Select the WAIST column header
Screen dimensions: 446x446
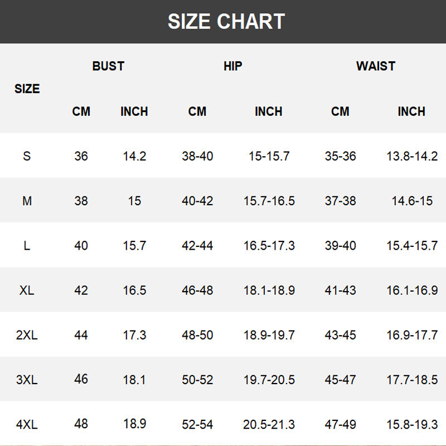pyautogui.click(x=375, y=66)
